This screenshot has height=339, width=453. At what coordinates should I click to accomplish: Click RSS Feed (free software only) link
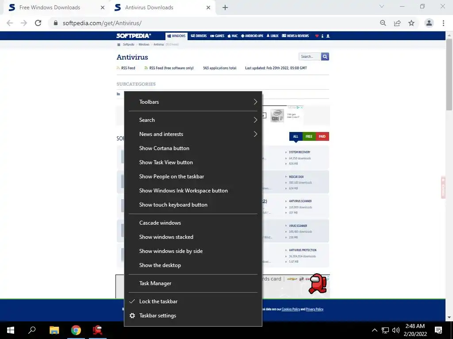(169, 68)
